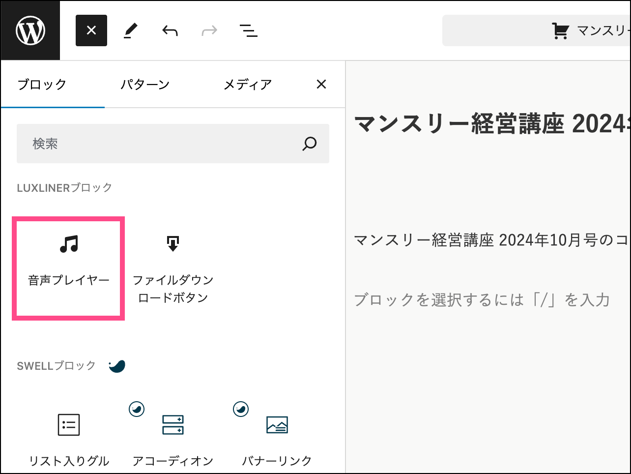The width and height of the screenshot is (631, 474).
Task: Click the WordPress logo to view posts
Action: tap(30, 30)
